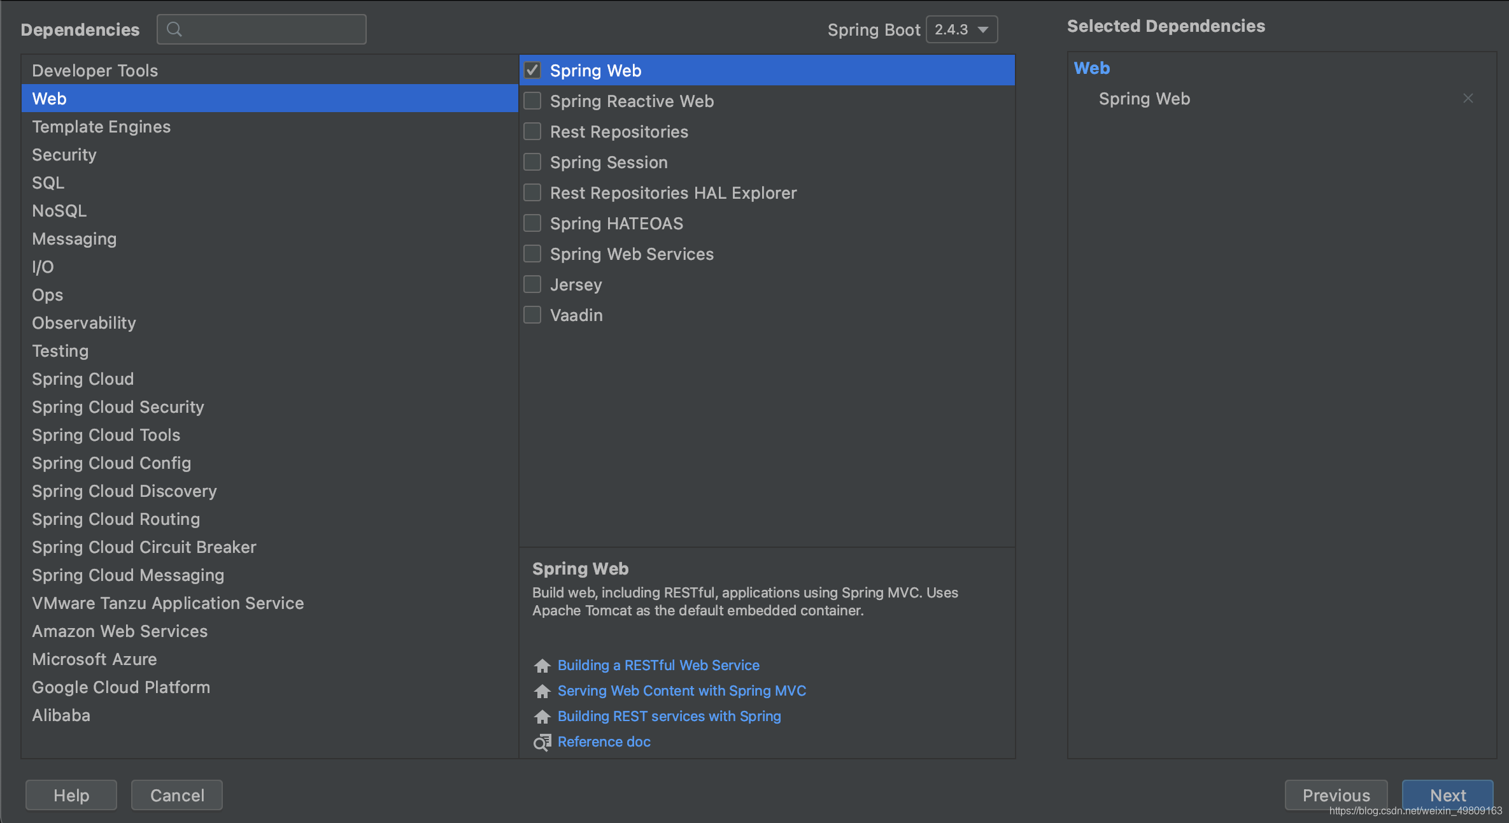This screenshot has width=1509, height=823.
Task: Tick the Jersey checkbox
Action: (532, 284)
